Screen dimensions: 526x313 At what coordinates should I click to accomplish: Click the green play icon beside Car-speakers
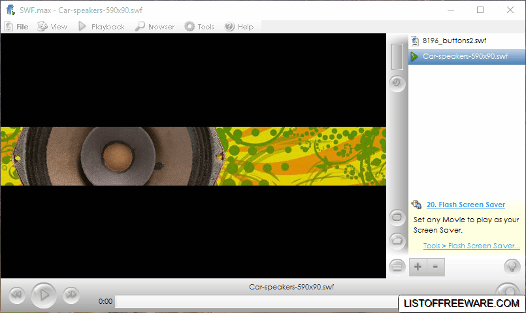415,56
